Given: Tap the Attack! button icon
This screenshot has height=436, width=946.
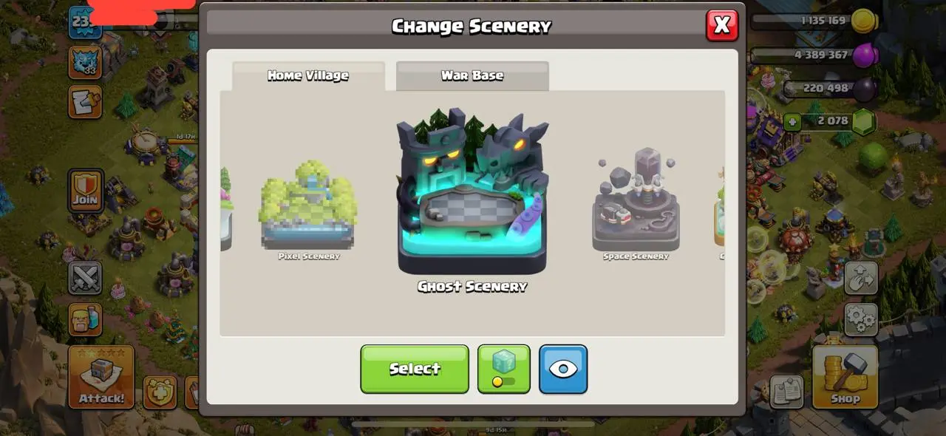Looking at the screenshot, I should click(x=101, y=377).
